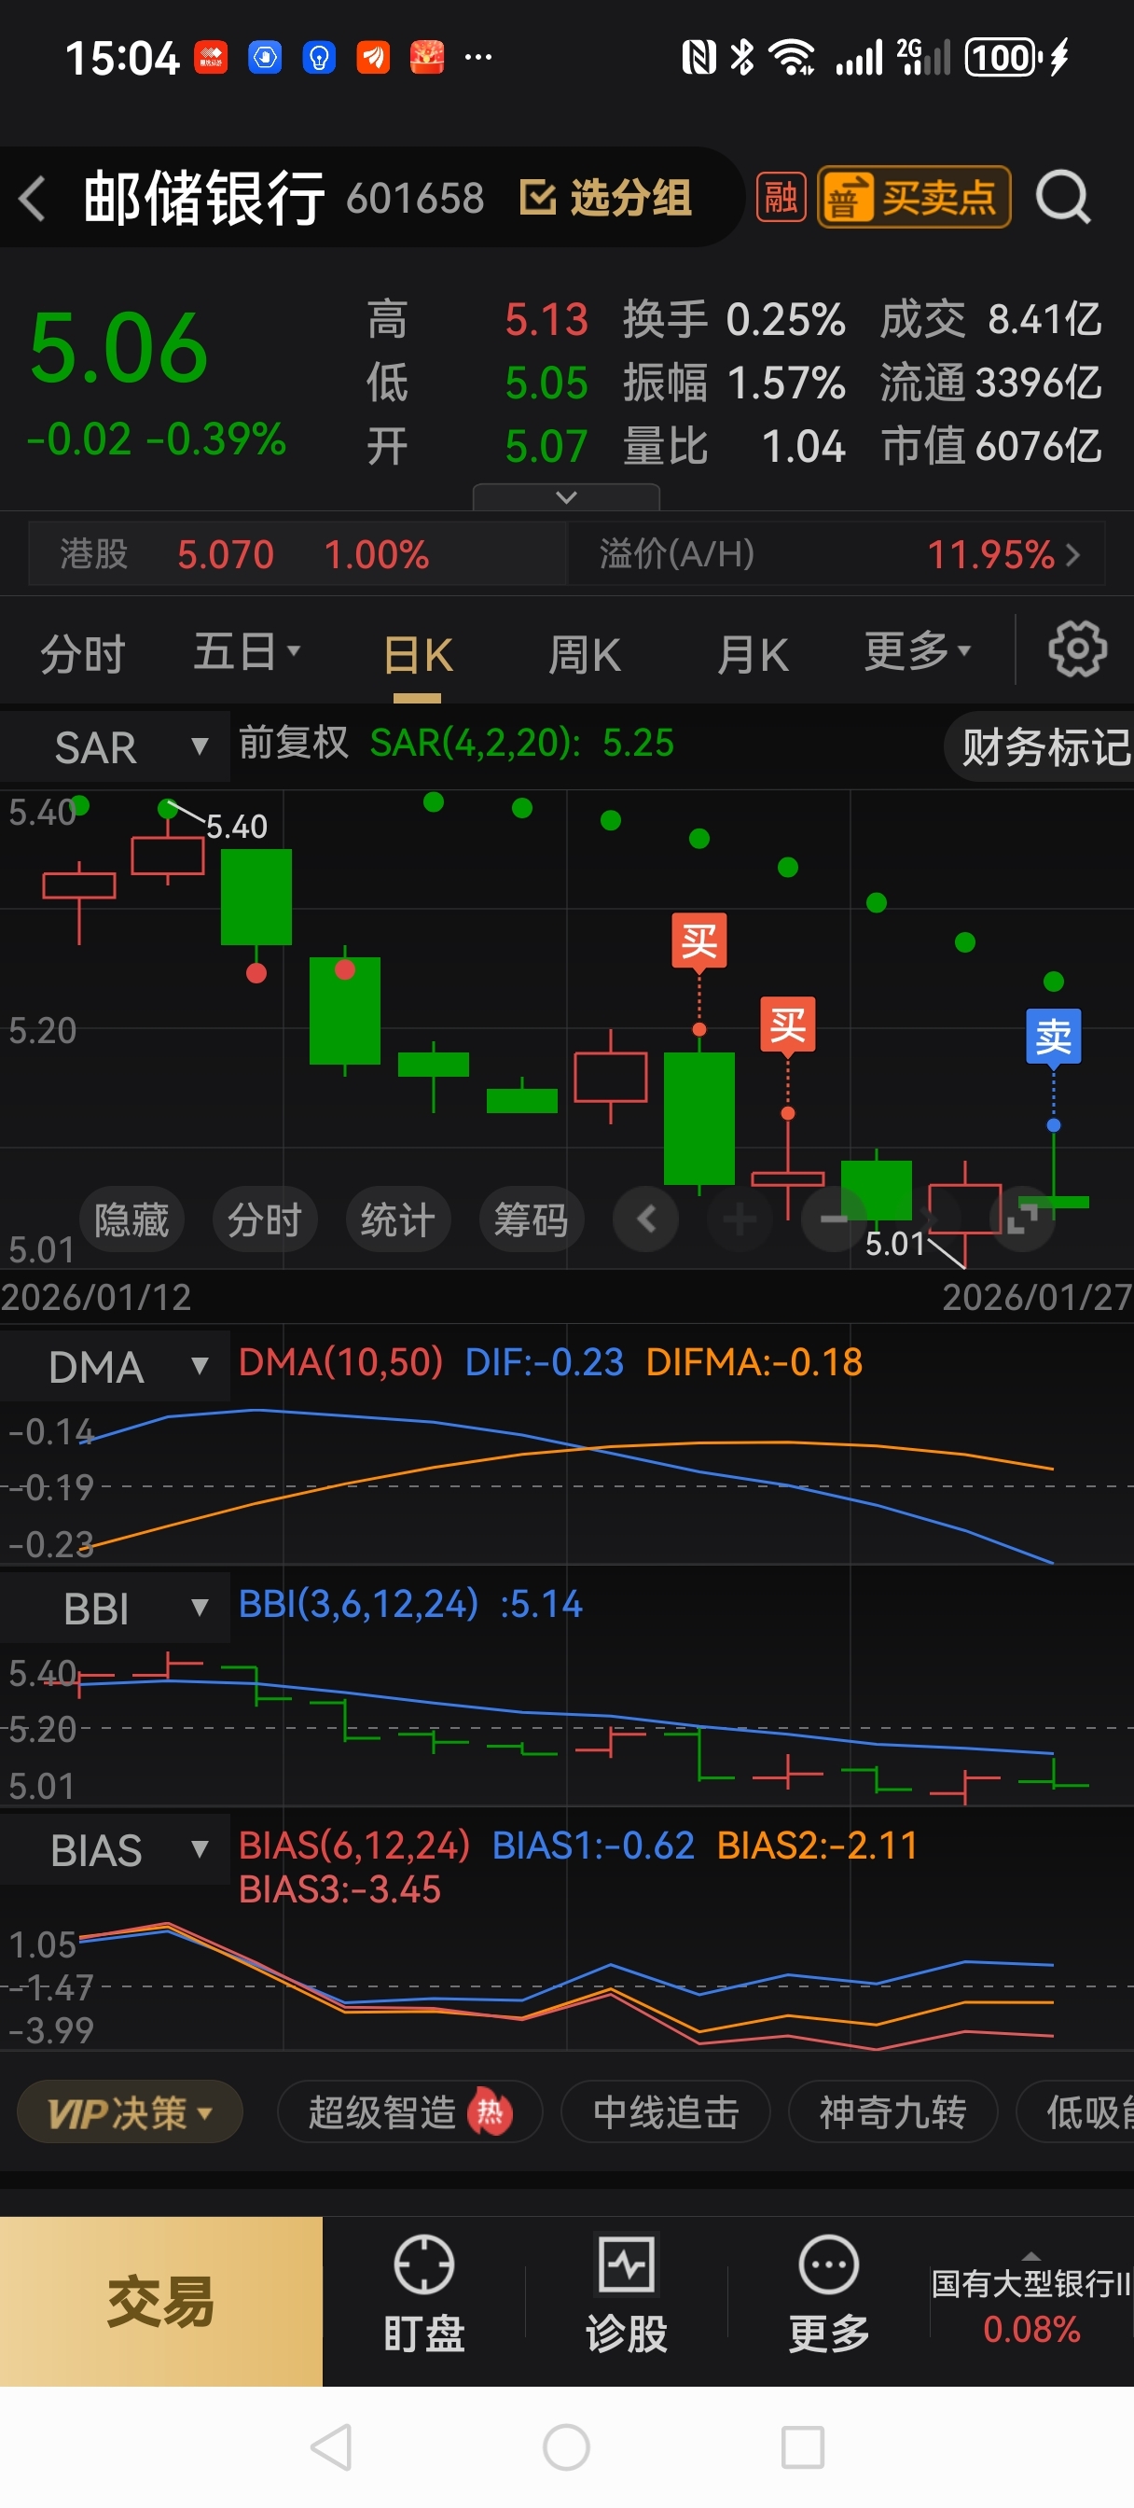Expand quote details chevron

(565, 497)
